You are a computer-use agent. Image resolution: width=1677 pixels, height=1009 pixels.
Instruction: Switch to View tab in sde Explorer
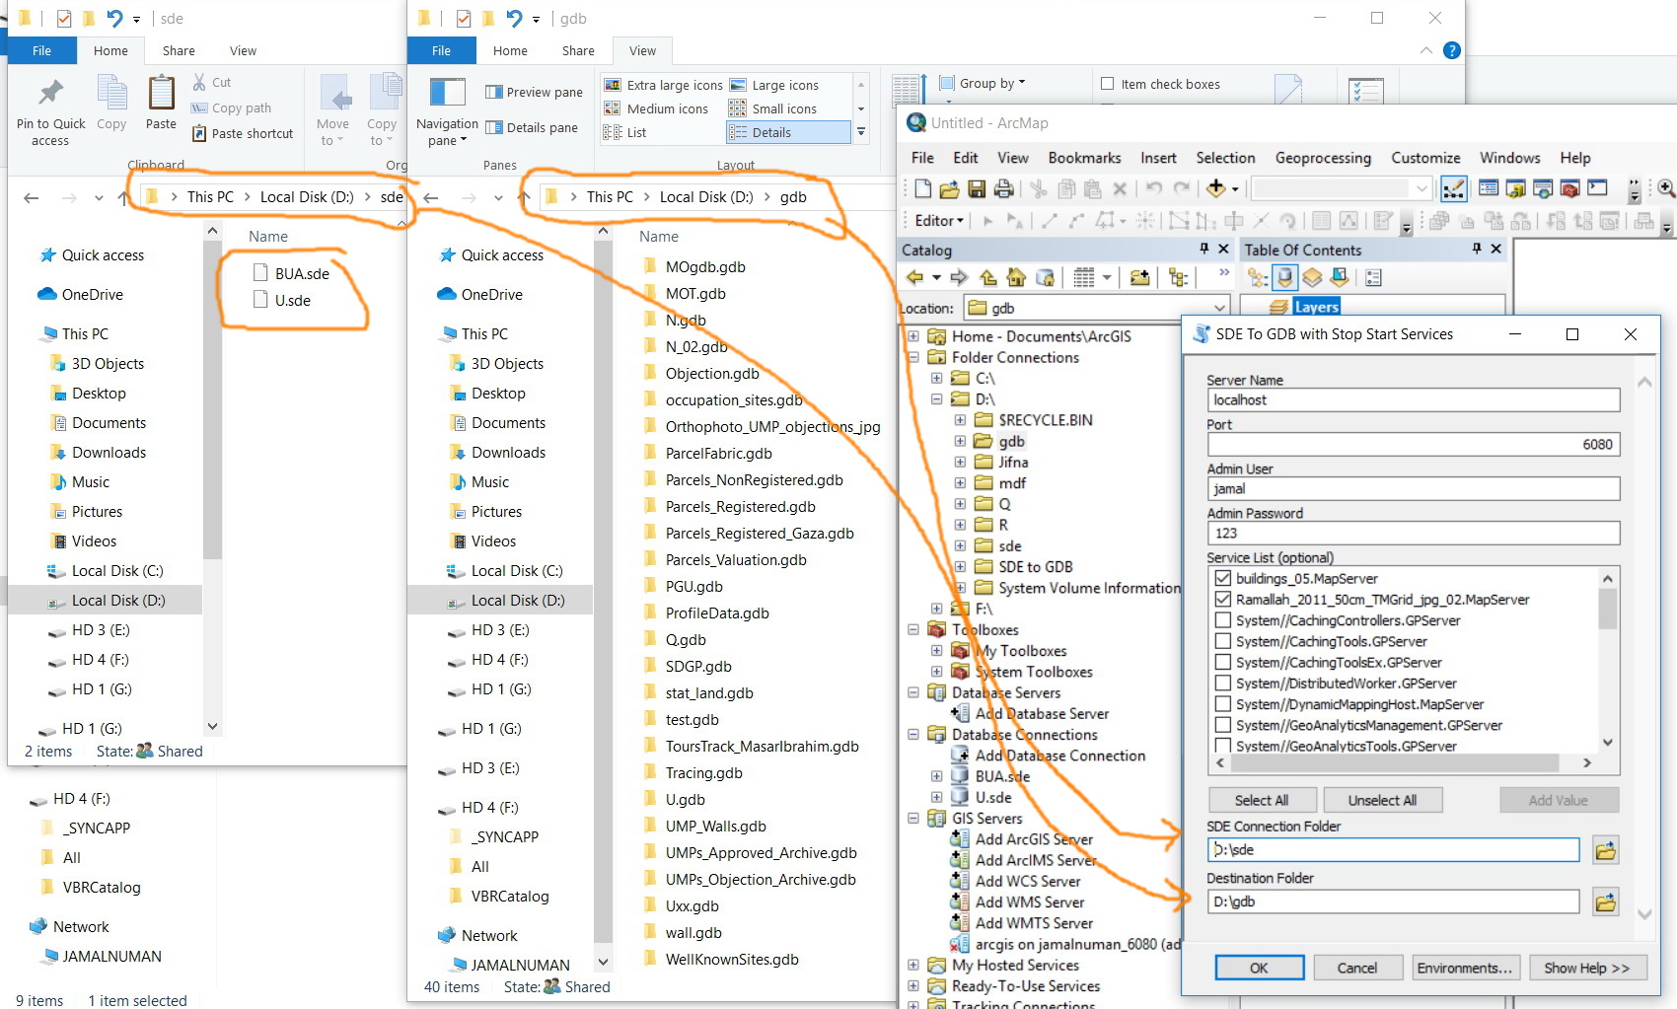pyautogui.click(x=243, y=51)
